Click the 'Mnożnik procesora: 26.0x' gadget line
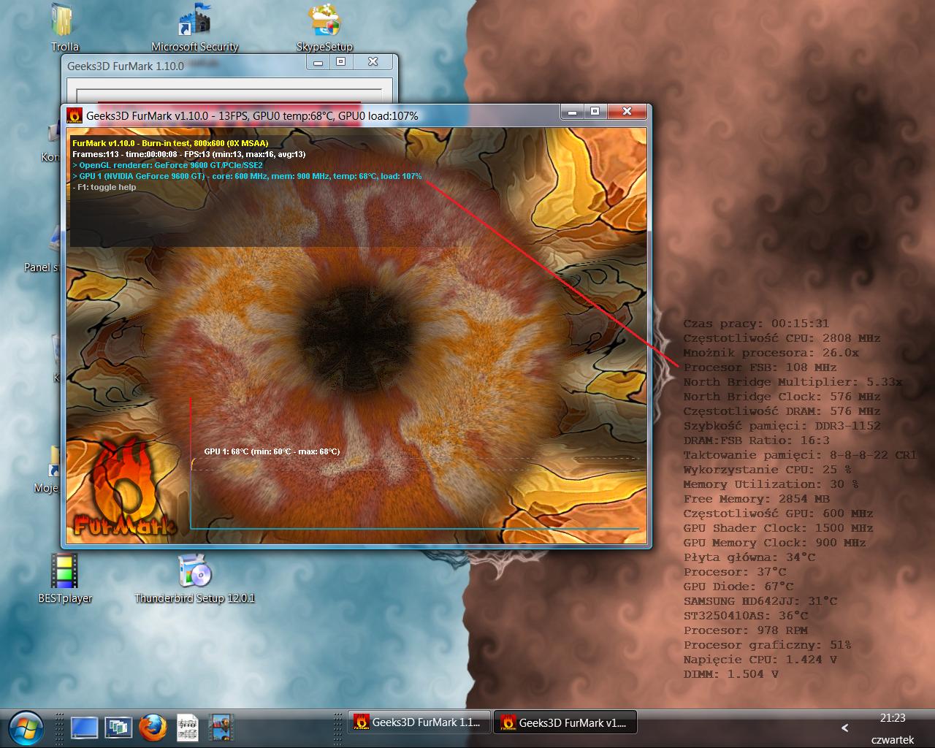This screenshot has height=748, width=935. pos(771,353)
